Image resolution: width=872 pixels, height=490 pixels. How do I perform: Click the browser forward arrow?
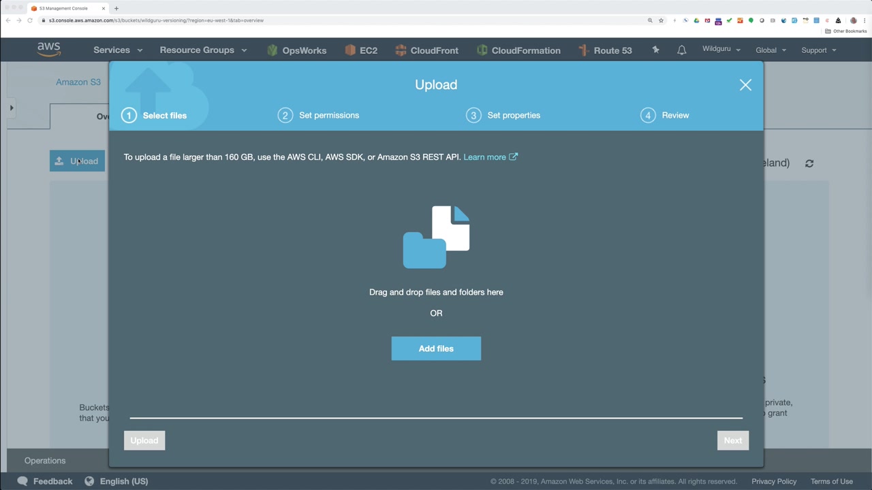tap(19, 20)
